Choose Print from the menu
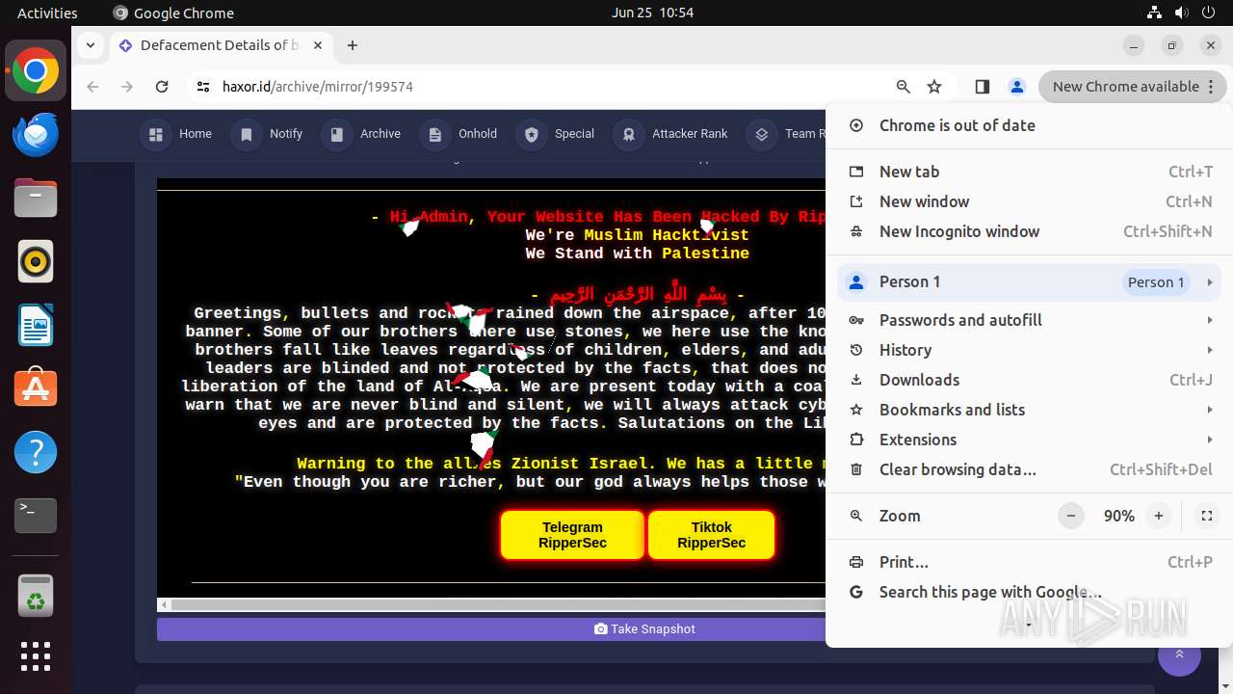Viewport: 1233px width, 694px height. [1029, 562]
